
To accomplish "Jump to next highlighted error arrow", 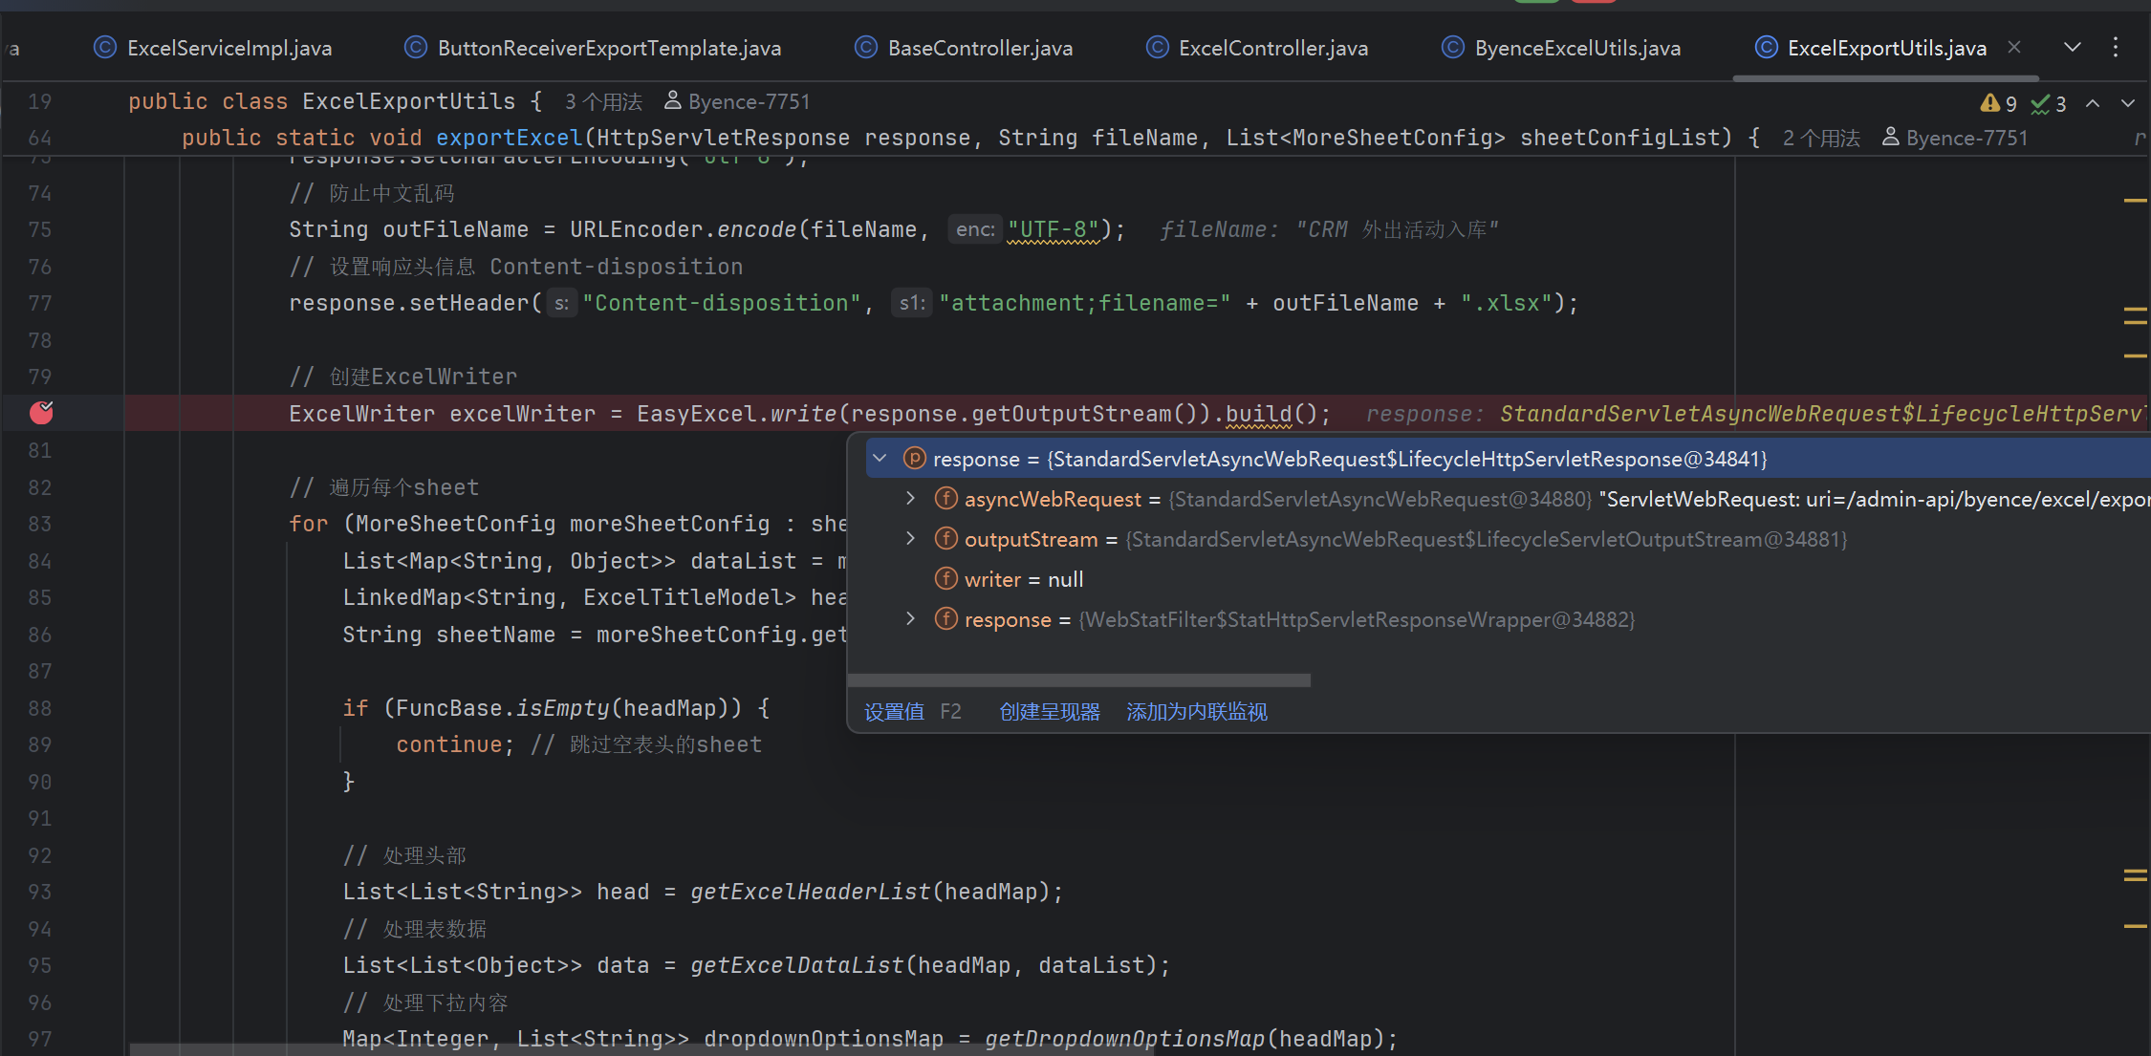I will 2128,103.
